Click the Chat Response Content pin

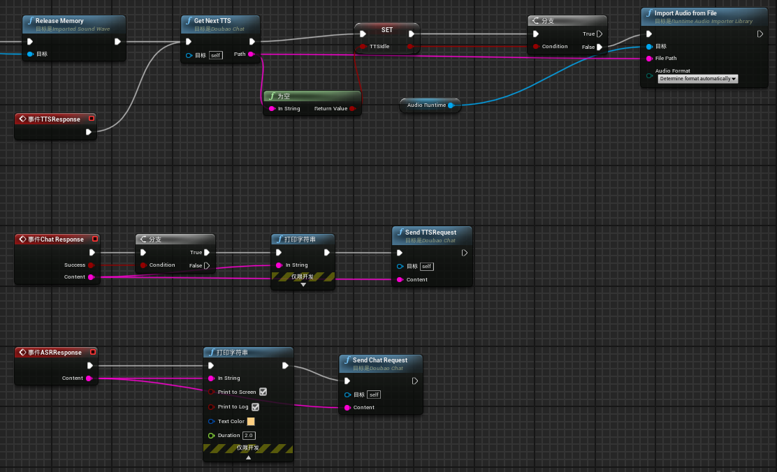(x=91, y=277)
